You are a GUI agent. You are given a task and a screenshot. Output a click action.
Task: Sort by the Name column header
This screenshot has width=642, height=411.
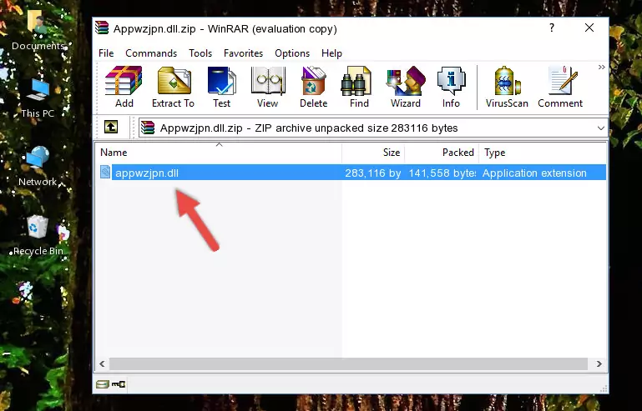[x=219, y=153]
